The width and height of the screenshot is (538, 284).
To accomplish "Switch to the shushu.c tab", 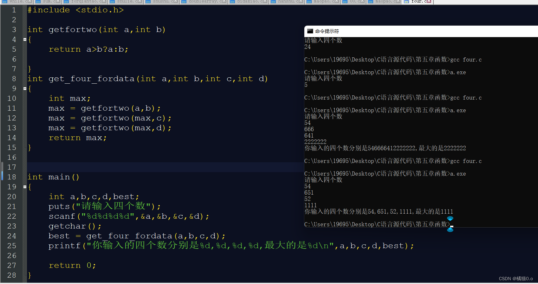I will tap(162, 2).
